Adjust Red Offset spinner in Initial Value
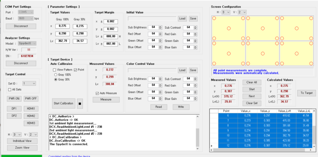 click(x=160, y=34)
